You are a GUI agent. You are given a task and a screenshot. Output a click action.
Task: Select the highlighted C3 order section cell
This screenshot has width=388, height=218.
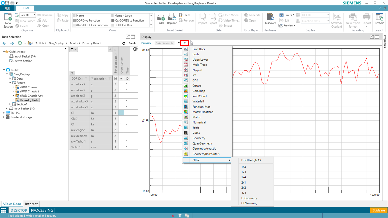click(121, 113)
